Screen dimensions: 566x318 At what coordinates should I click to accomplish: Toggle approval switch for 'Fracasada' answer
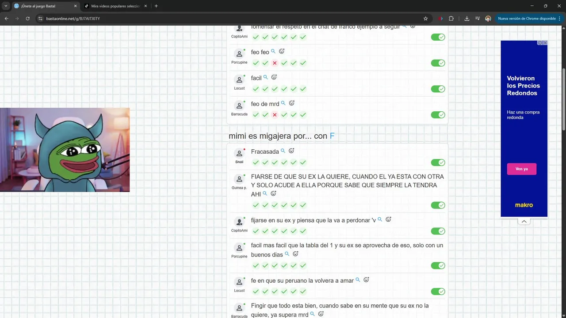pos(438,163)
